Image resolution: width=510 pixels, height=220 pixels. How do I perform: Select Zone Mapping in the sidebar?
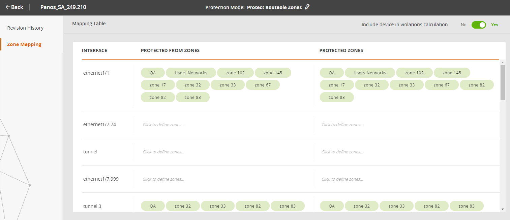coord(24,44)
